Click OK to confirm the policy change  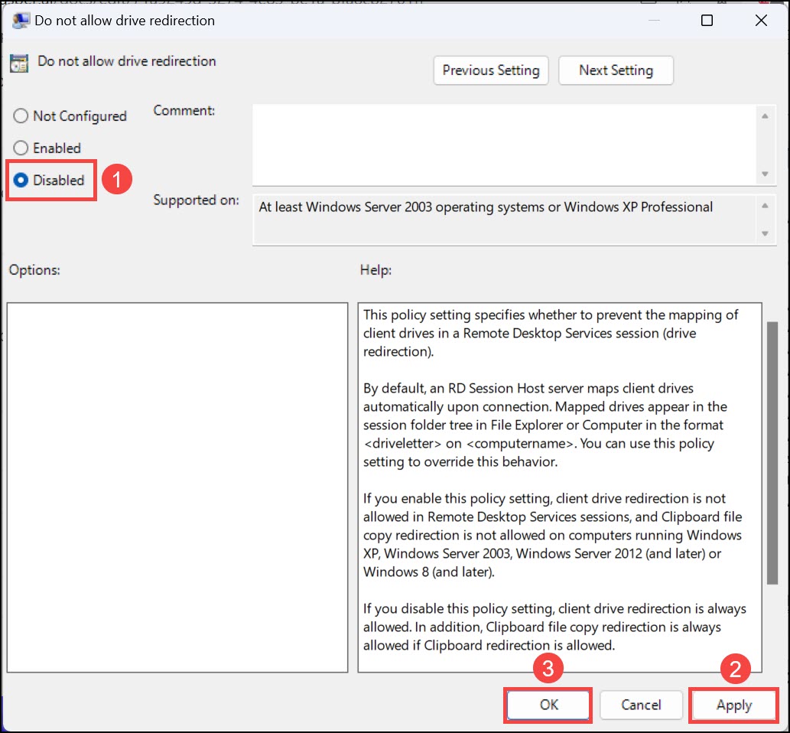548,705
